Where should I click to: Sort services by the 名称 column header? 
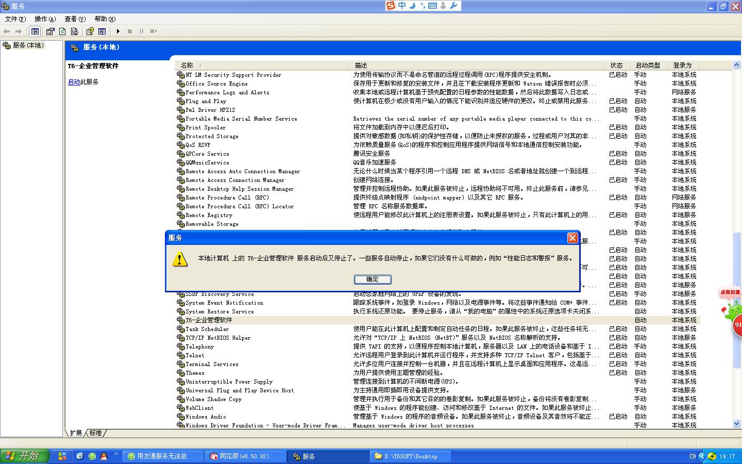[263, 65]
